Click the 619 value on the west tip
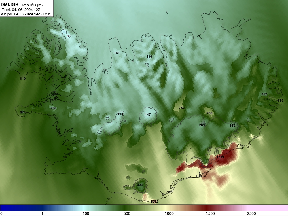The height and width of the screenshot is (216, 288). [23, 79]
